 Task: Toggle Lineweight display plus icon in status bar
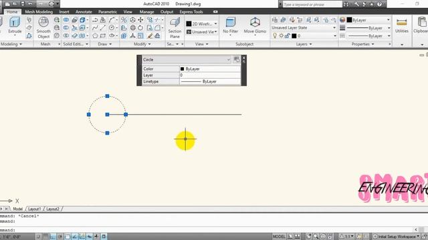[96, 237]
